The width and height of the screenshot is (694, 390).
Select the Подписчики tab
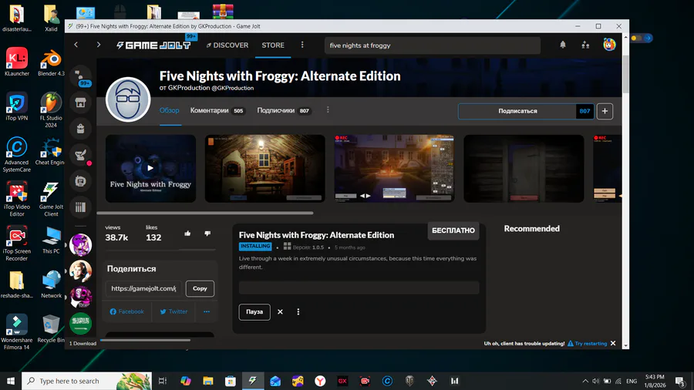pos(284,110)
